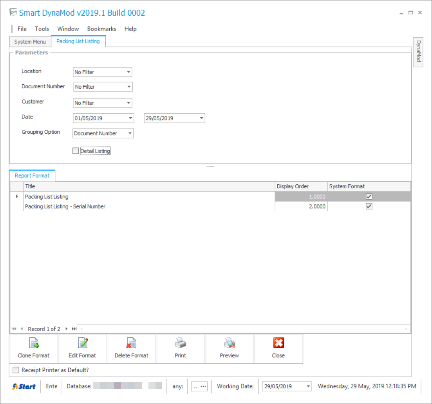The image size is (432, 404).
Task: Open the Location filter dropdown
Action: [128, 72]
